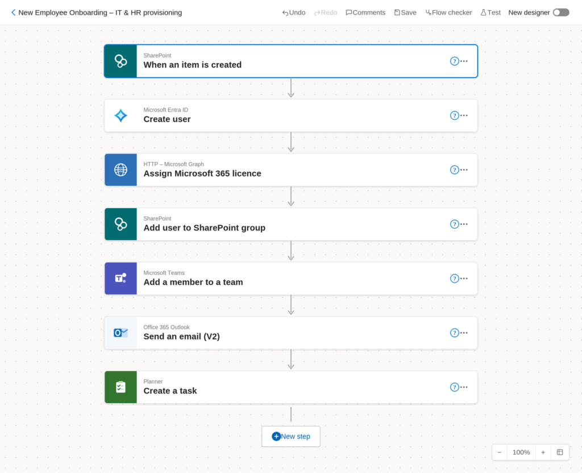582x473 pixels.
Task: Zoom out of the canvas
Action: 500,452
